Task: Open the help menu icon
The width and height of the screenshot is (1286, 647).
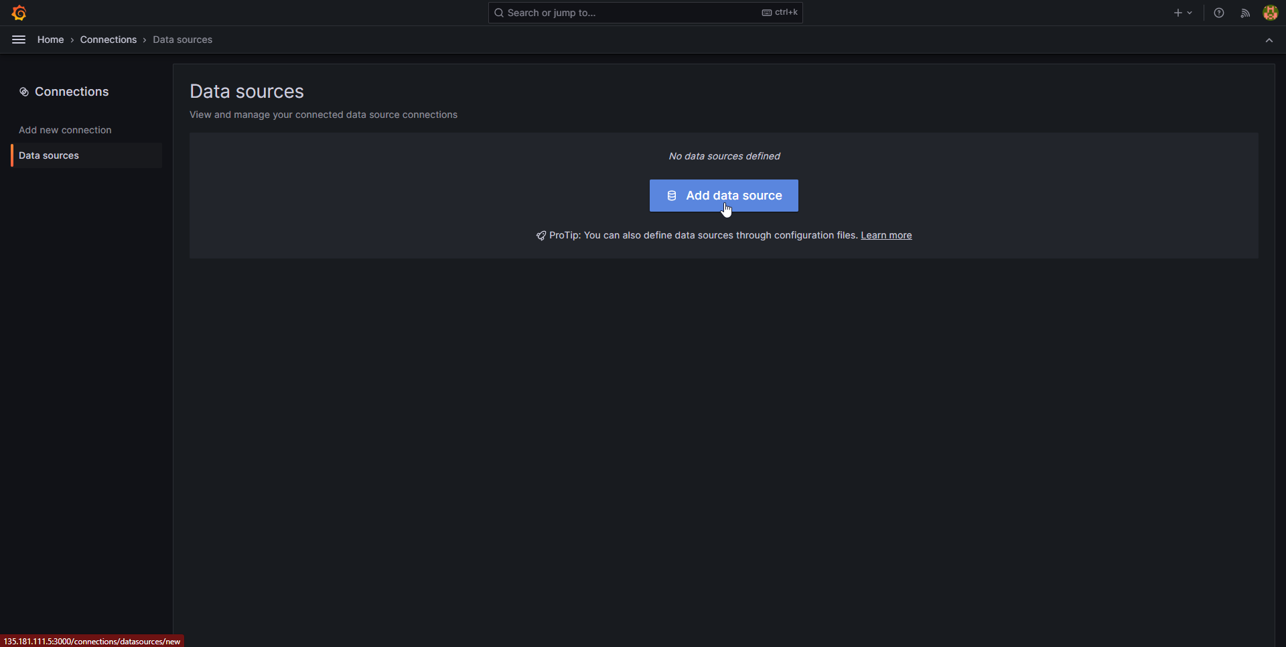Action: pos(1219,13)
